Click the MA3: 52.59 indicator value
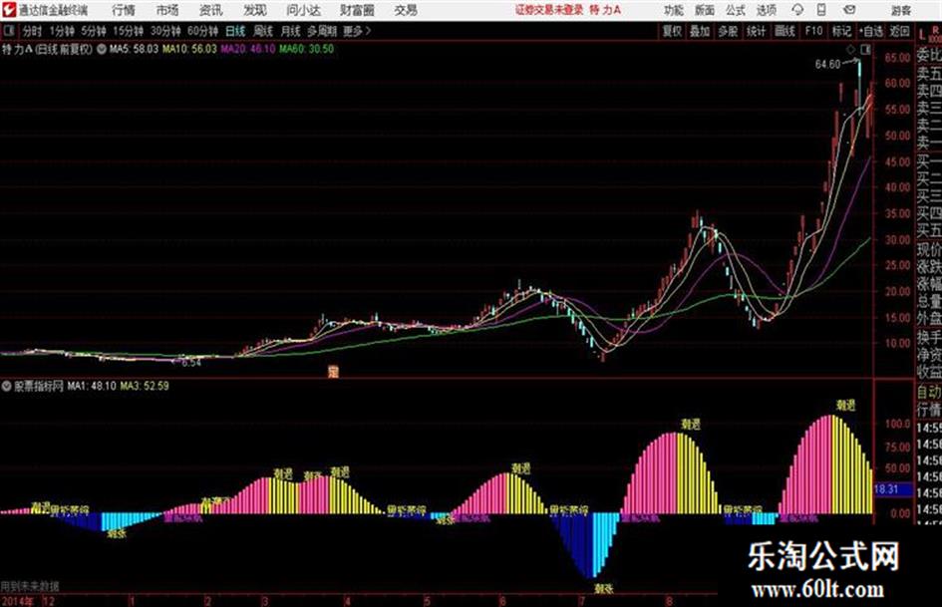Viewport: 942px width, 607px height. 145,386
